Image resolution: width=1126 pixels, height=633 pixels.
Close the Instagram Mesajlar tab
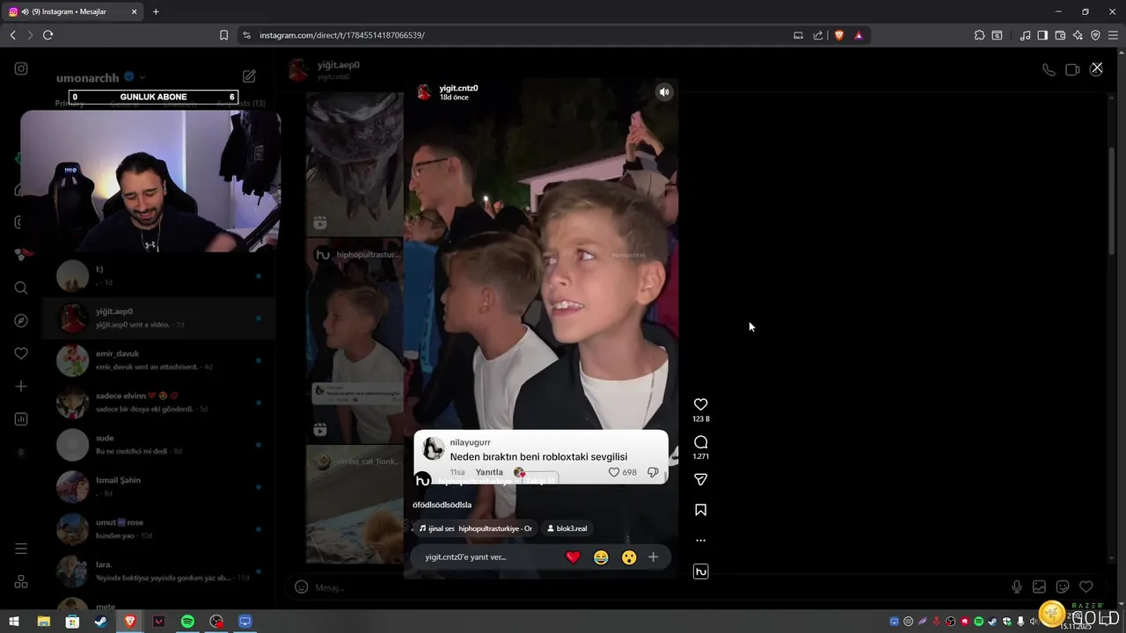[x=134, y=11]
